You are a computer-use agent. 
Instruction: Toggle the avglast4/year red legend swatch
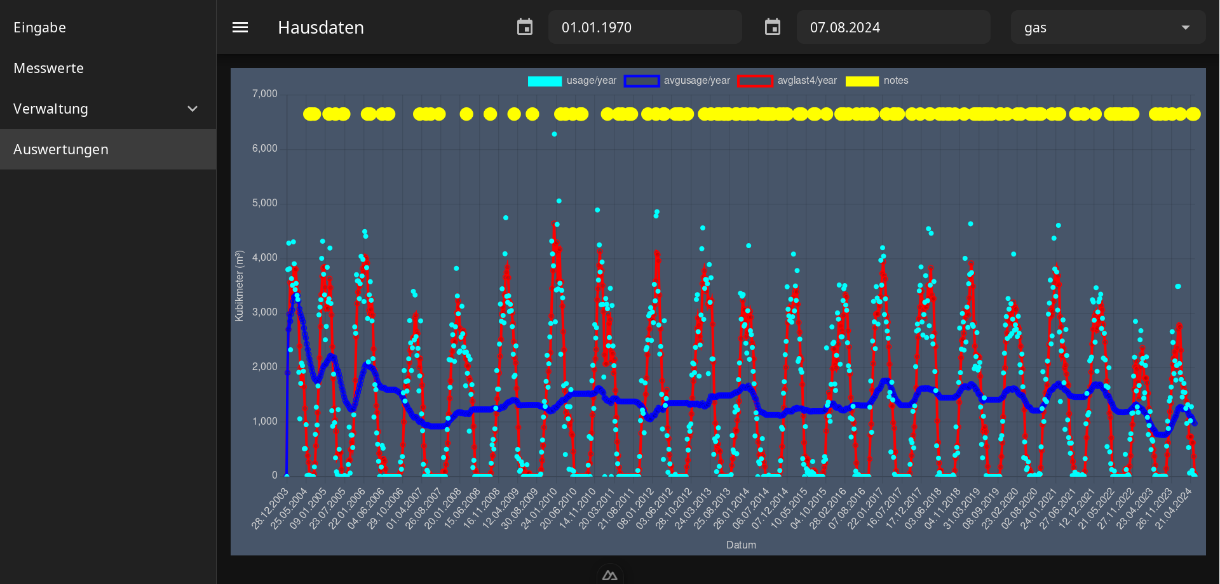756,81
